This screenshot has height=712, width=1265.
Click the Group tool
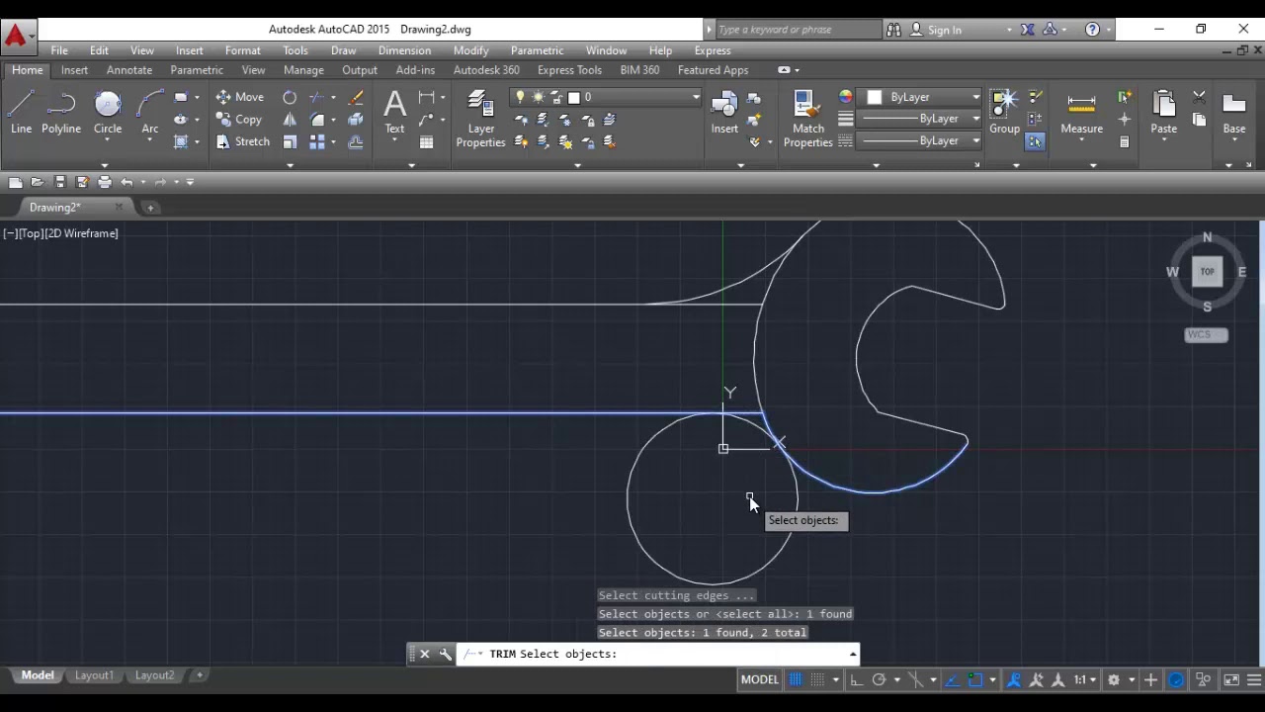(x=1004, y=112)
